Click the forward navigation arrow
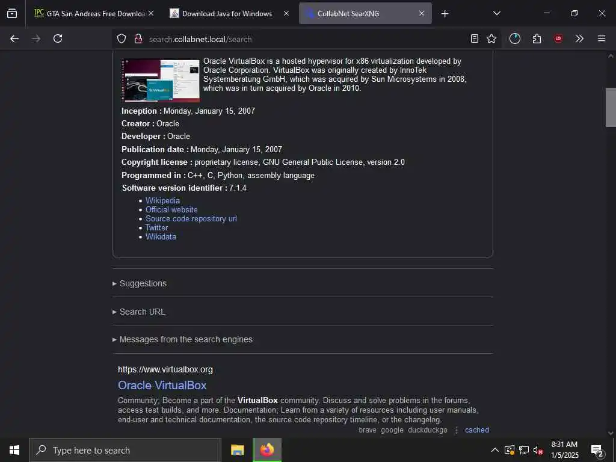The height and width of the screenshot is (462, 616). coord(36,38)
